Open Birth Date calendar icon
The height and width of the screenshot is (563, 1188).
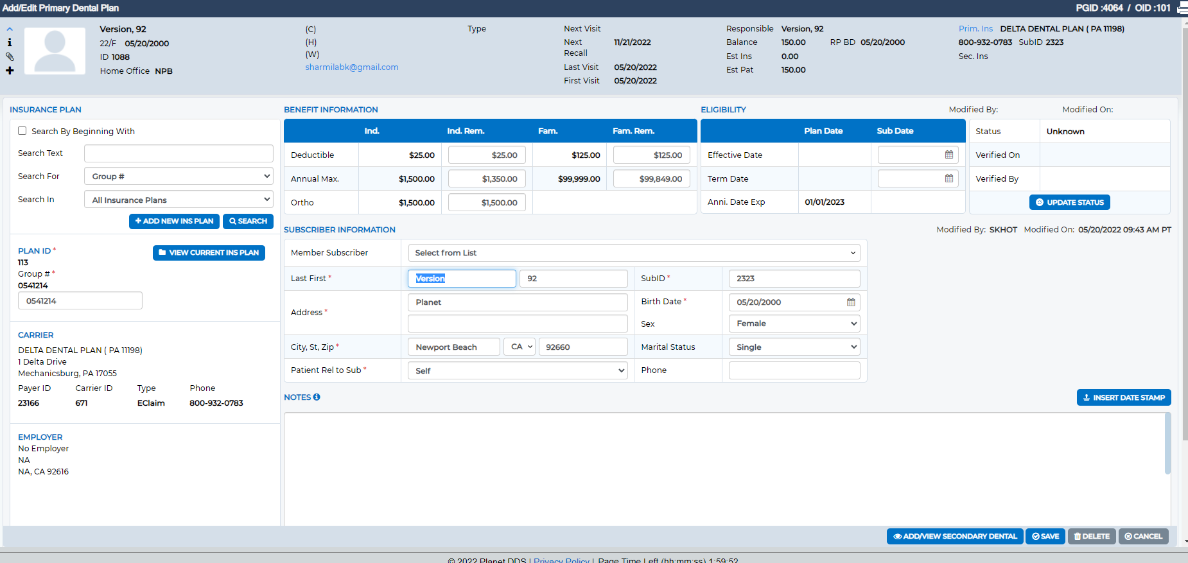click(851, 302)
